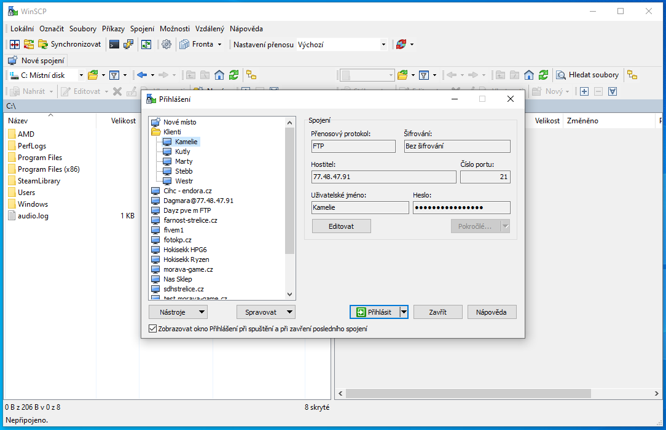Image resolution: width=666 pixels, height=430 pixels.
Task: Click the Zavřít button
Action: [437, 312]
